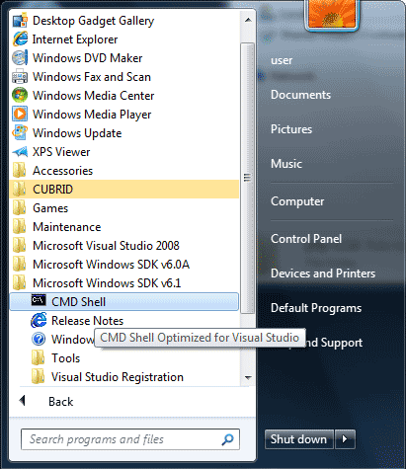Expand the CUBRID folder
Image resolution: width=406 pixels, height=469 pixels.
click(124, 190)
